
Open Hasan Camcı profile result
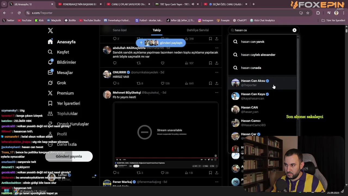click(x=262, y=123)
